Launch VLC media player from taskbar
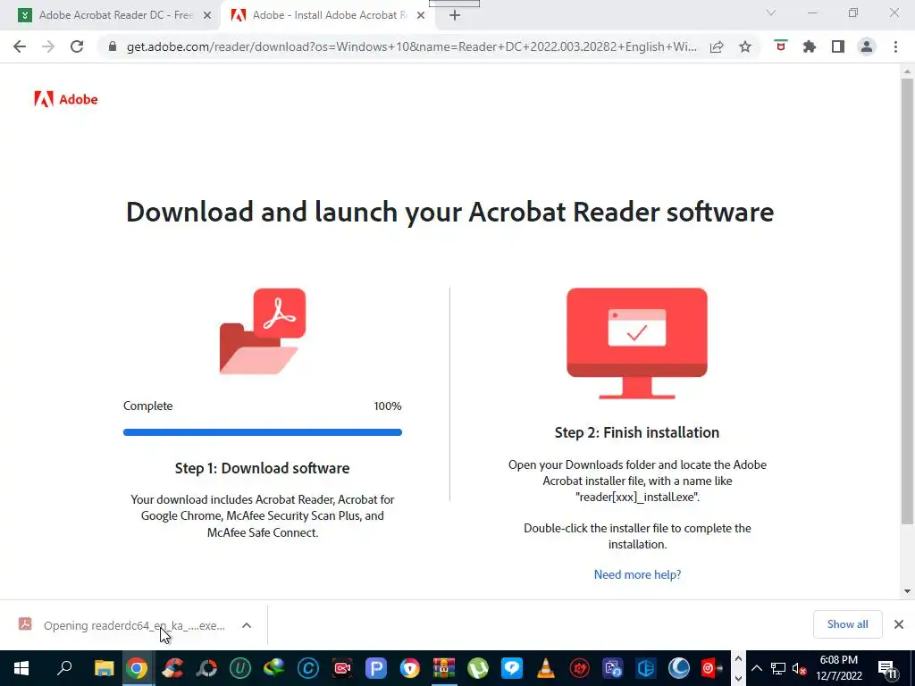 point(546,668)
